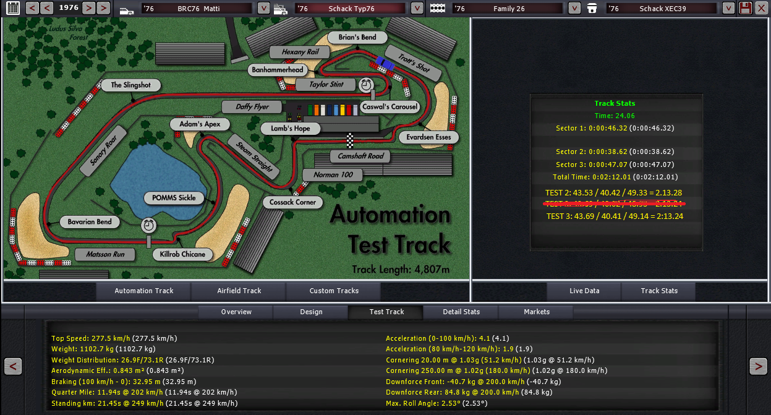Expand the Schack Typ76 trim dropdown
This screenshot has width=771, height=415.
tap(417, 9)
